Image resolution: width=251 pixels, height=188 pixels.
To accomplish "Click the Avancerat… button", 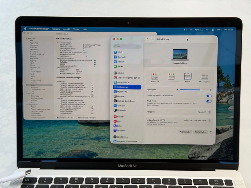I will tap(185, 132).
